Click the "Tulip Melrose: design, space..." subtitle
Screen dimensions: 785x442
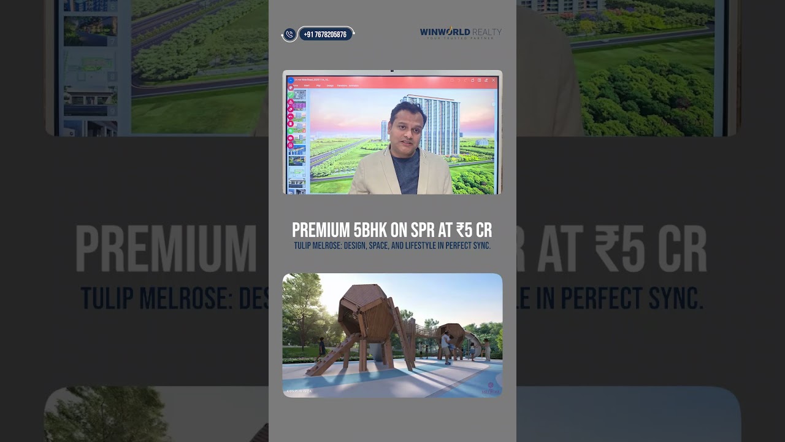[x=392, y=246]
